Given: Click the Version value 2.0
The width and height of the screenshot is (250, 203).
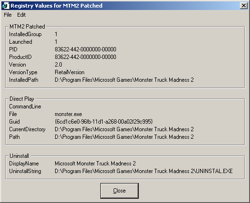Looking at the screenshot, I should click(x=58, y=65).
